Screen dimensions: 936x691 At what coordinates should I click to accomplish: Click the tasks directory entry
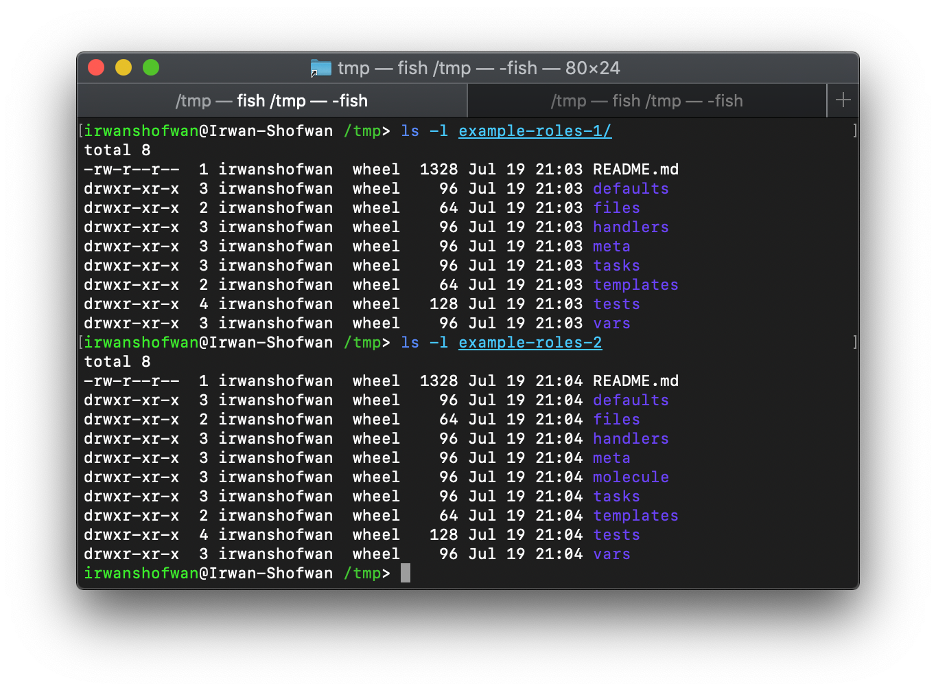[x=616, y=265]
